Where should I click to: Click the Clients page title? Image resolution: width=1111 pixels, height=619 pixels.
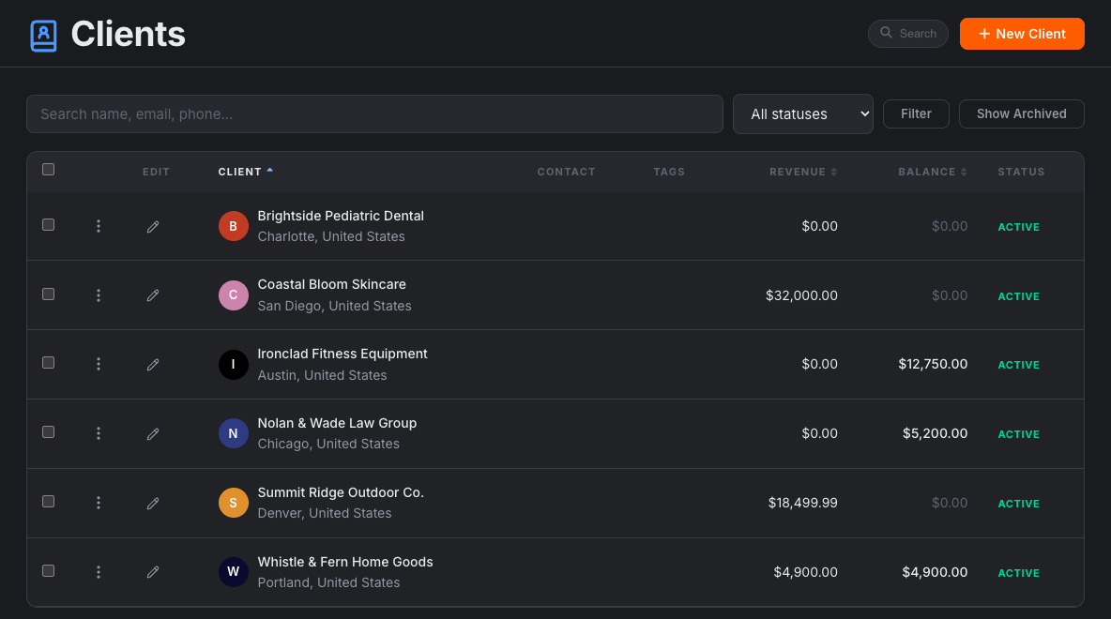[x=129, y=34]
